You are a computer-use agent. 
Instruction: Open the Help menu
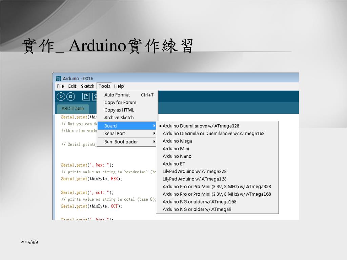coord(119,86)
